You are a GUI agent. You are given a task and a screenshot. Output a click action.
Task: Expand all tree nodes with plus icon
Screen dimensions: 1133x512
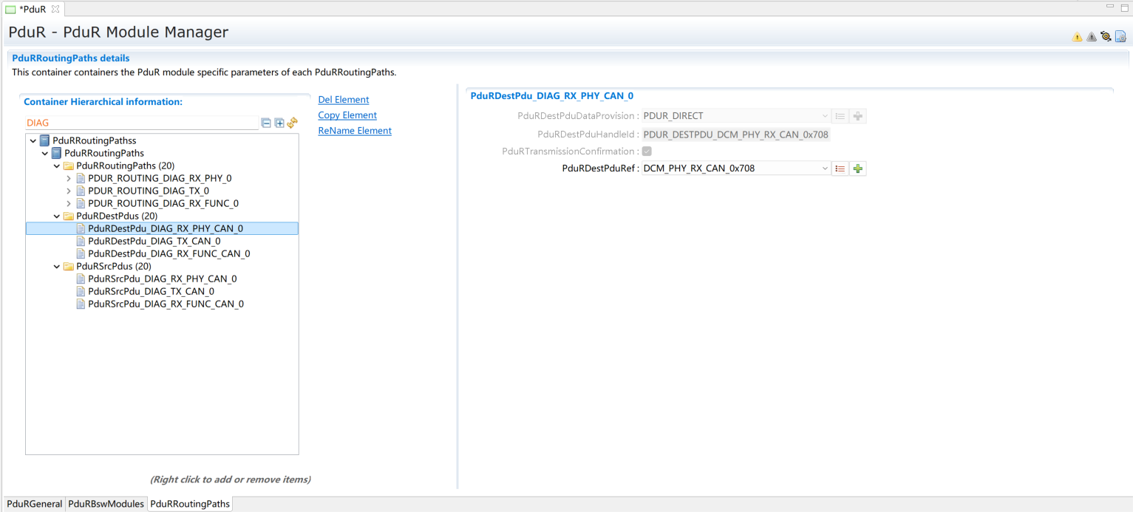(x=279, y=123)
